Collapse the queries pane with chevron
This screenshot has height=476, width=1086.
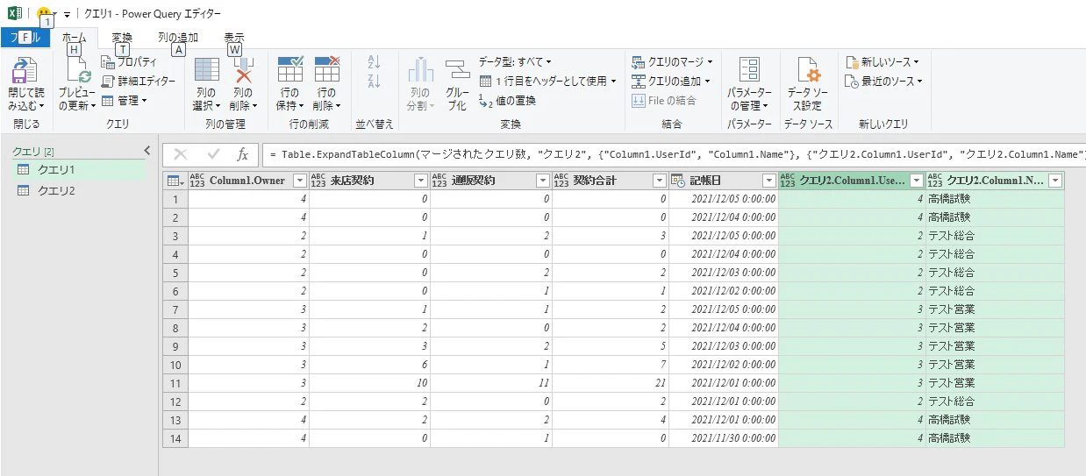pos(146,151)
